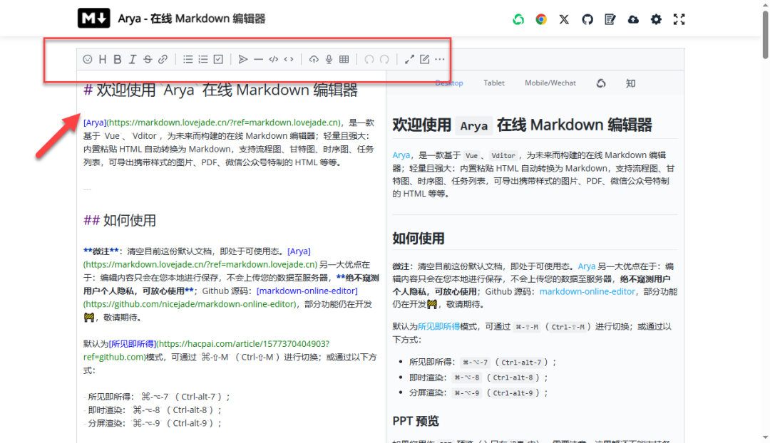Click the PPT 预览 heading in preview
Image resolution: width=770 pixels, height=443 pixels.
(x=416, y=421)
